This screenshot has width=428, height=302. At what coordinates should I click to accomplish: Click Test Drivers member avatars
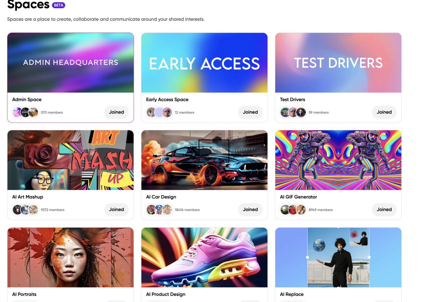[293, 112]
